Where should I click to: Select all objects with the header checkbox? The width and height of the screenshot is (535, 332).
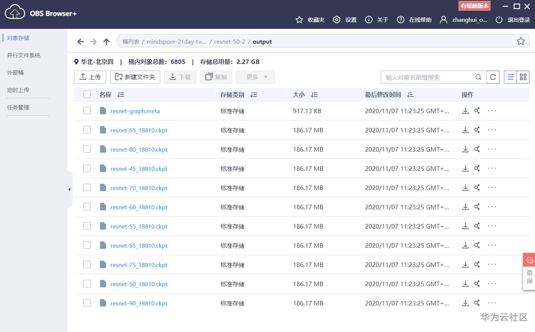(x=87, y=94)
